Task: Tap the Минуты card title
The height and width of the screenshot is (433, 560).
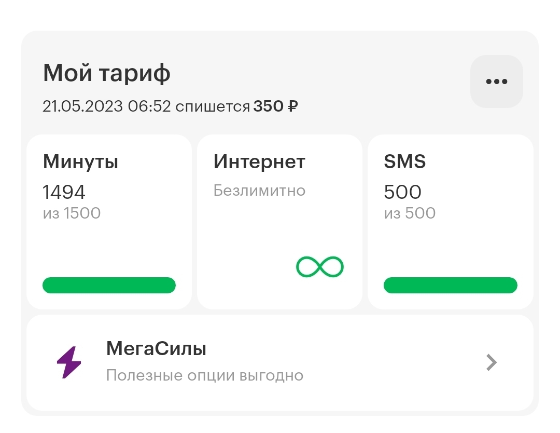Action: click(80, 162)
